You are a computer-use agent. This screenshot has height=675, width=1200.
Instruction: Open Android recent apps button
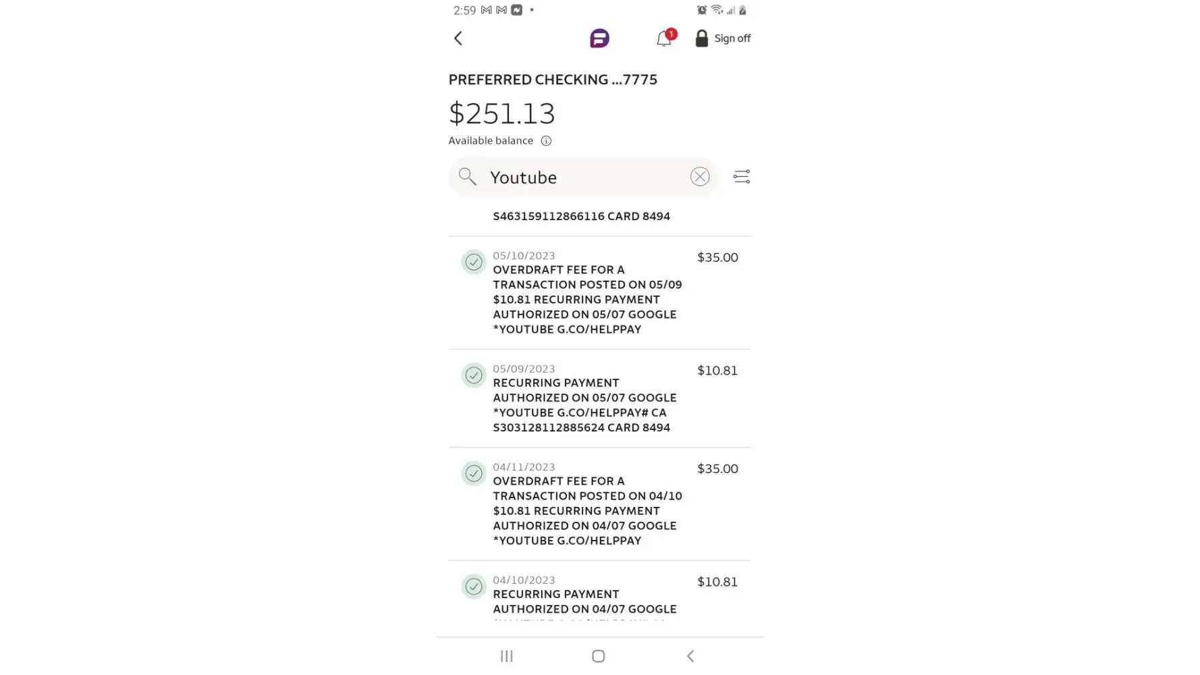(507, 656)
